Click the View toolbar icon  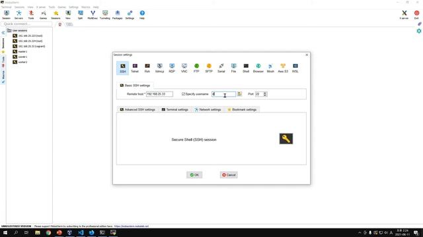68,14
